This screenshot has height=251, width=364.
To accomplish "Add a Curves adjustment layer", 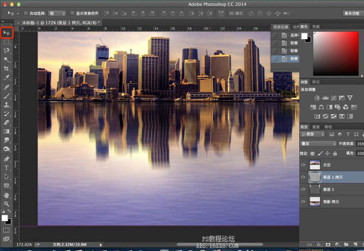I will tap(334, 98).
